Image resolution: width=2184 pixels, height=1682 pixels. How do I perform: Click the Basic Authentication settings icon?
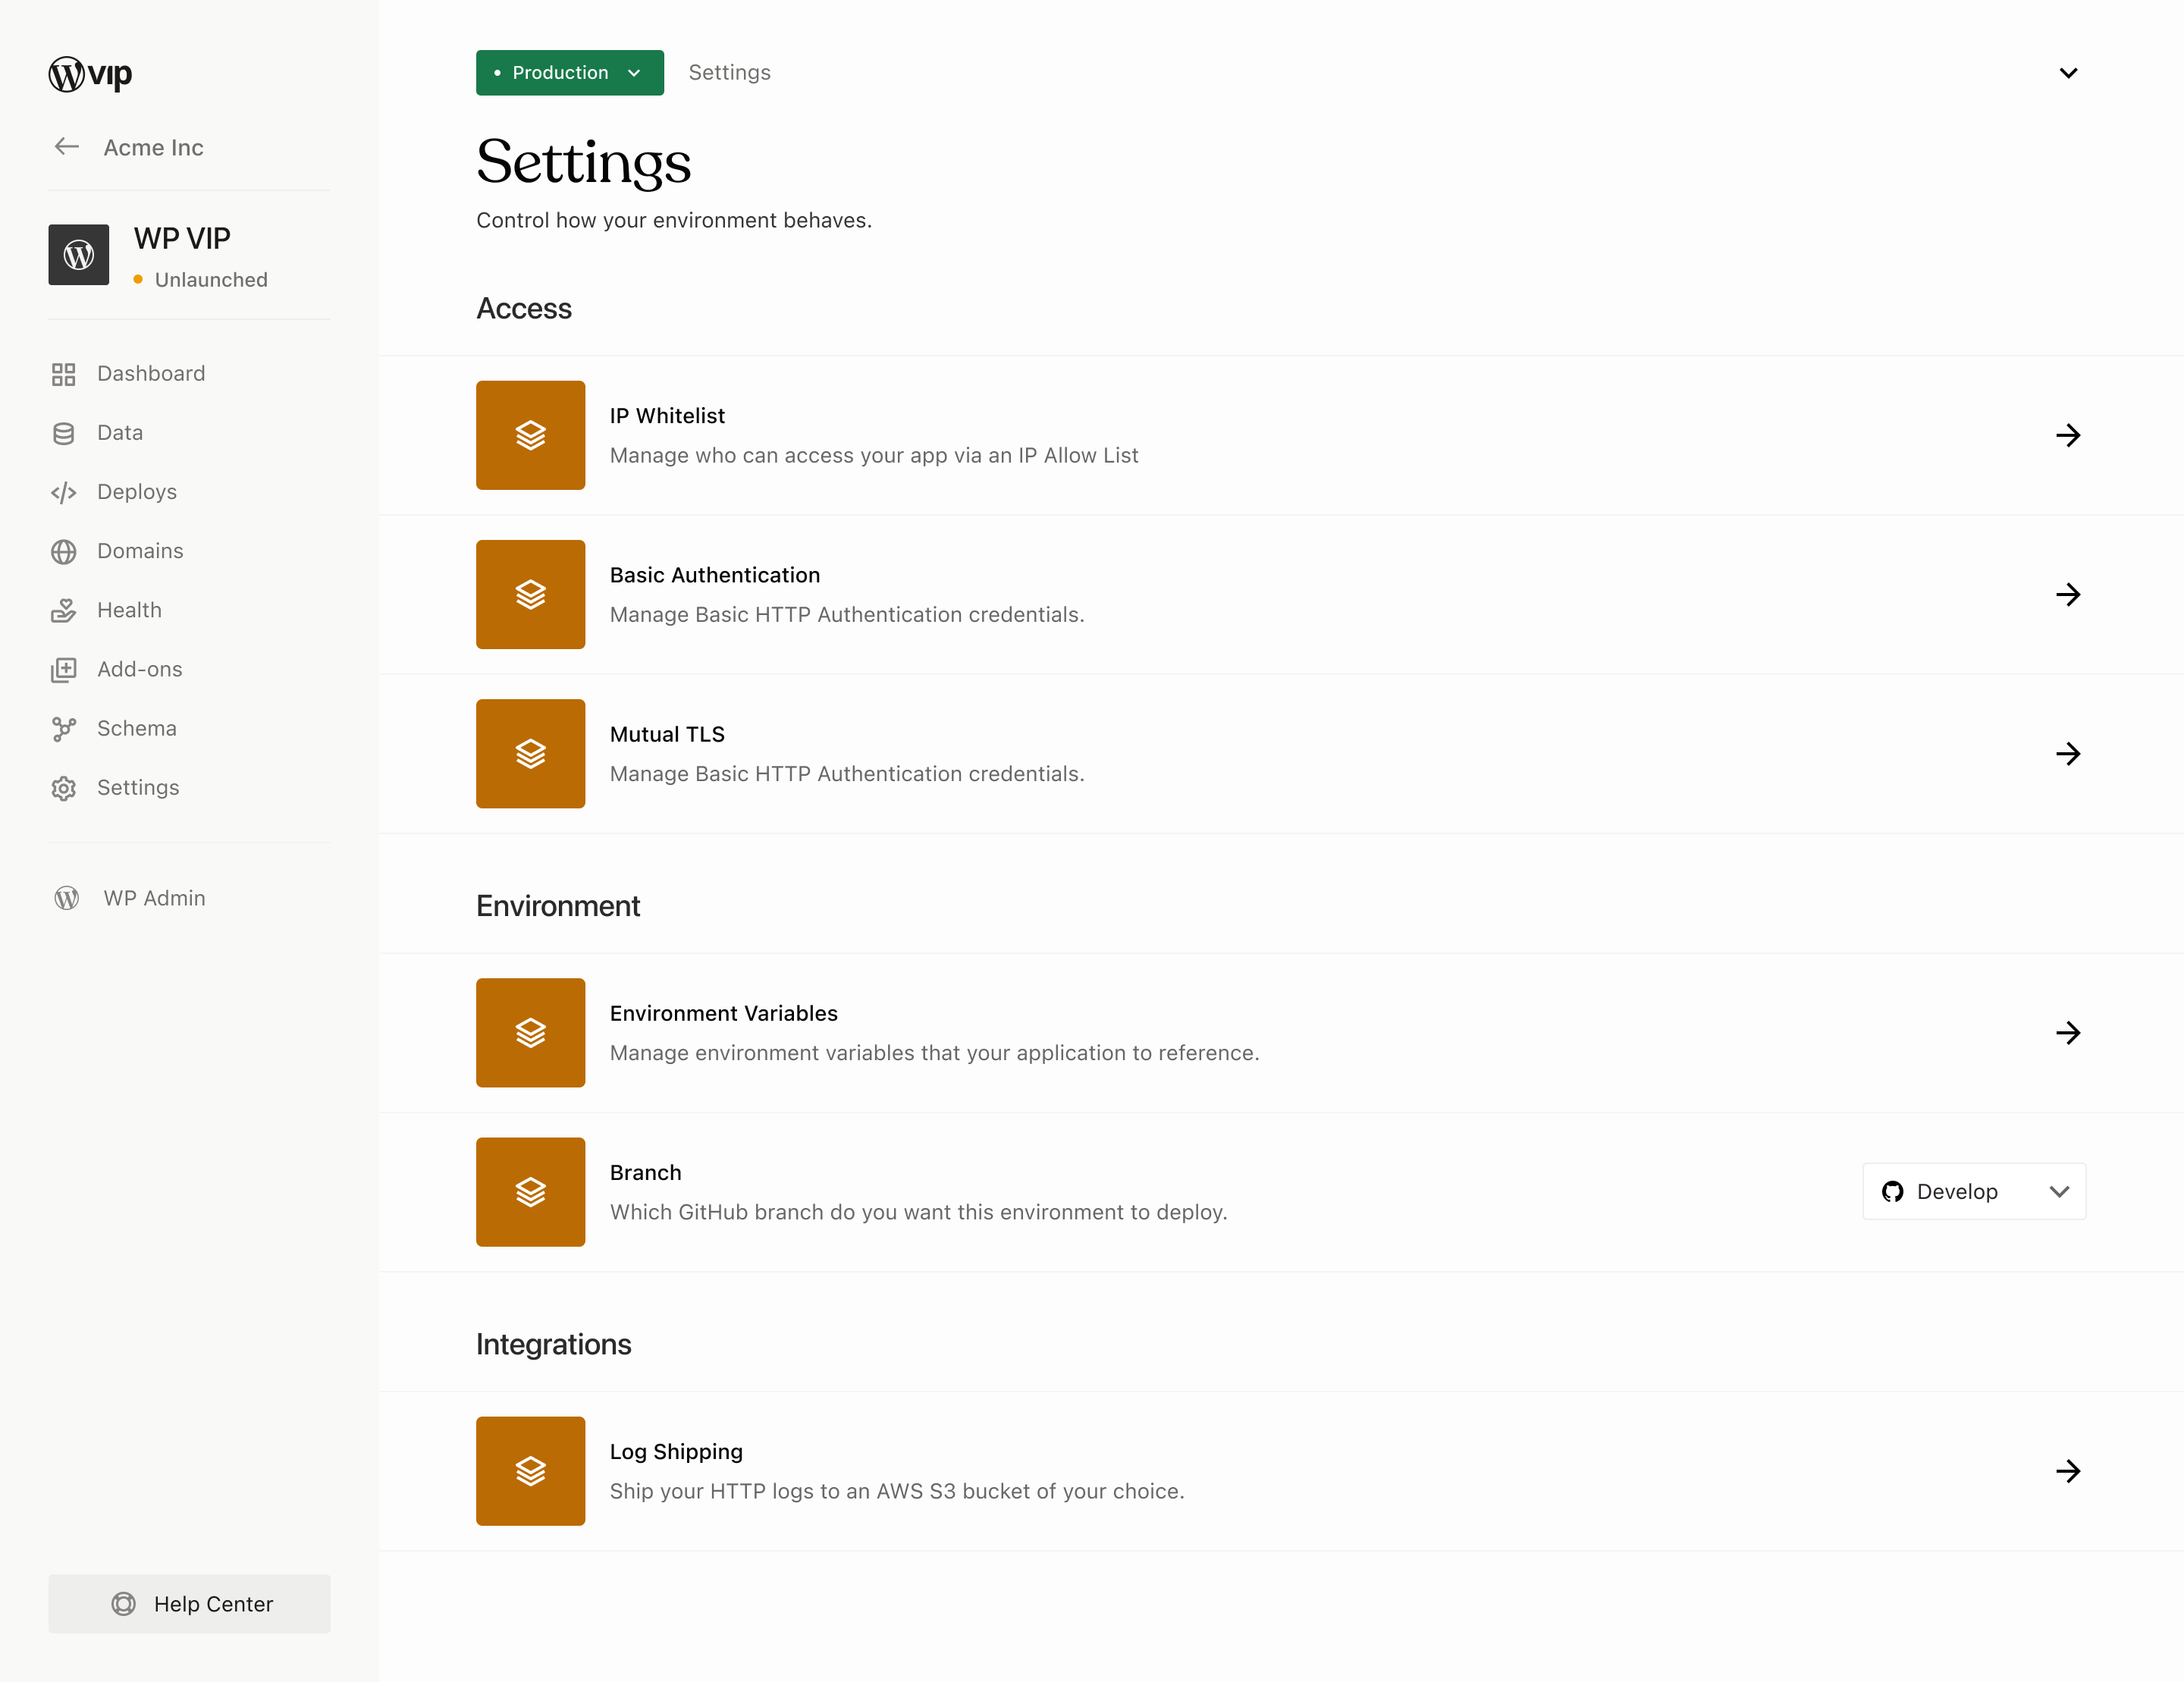(530, 594)
